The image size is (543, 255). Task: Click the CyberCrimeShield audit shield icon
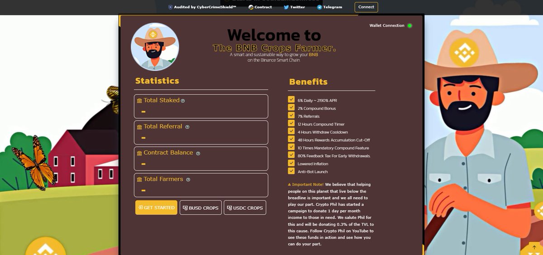click(170, 7)
